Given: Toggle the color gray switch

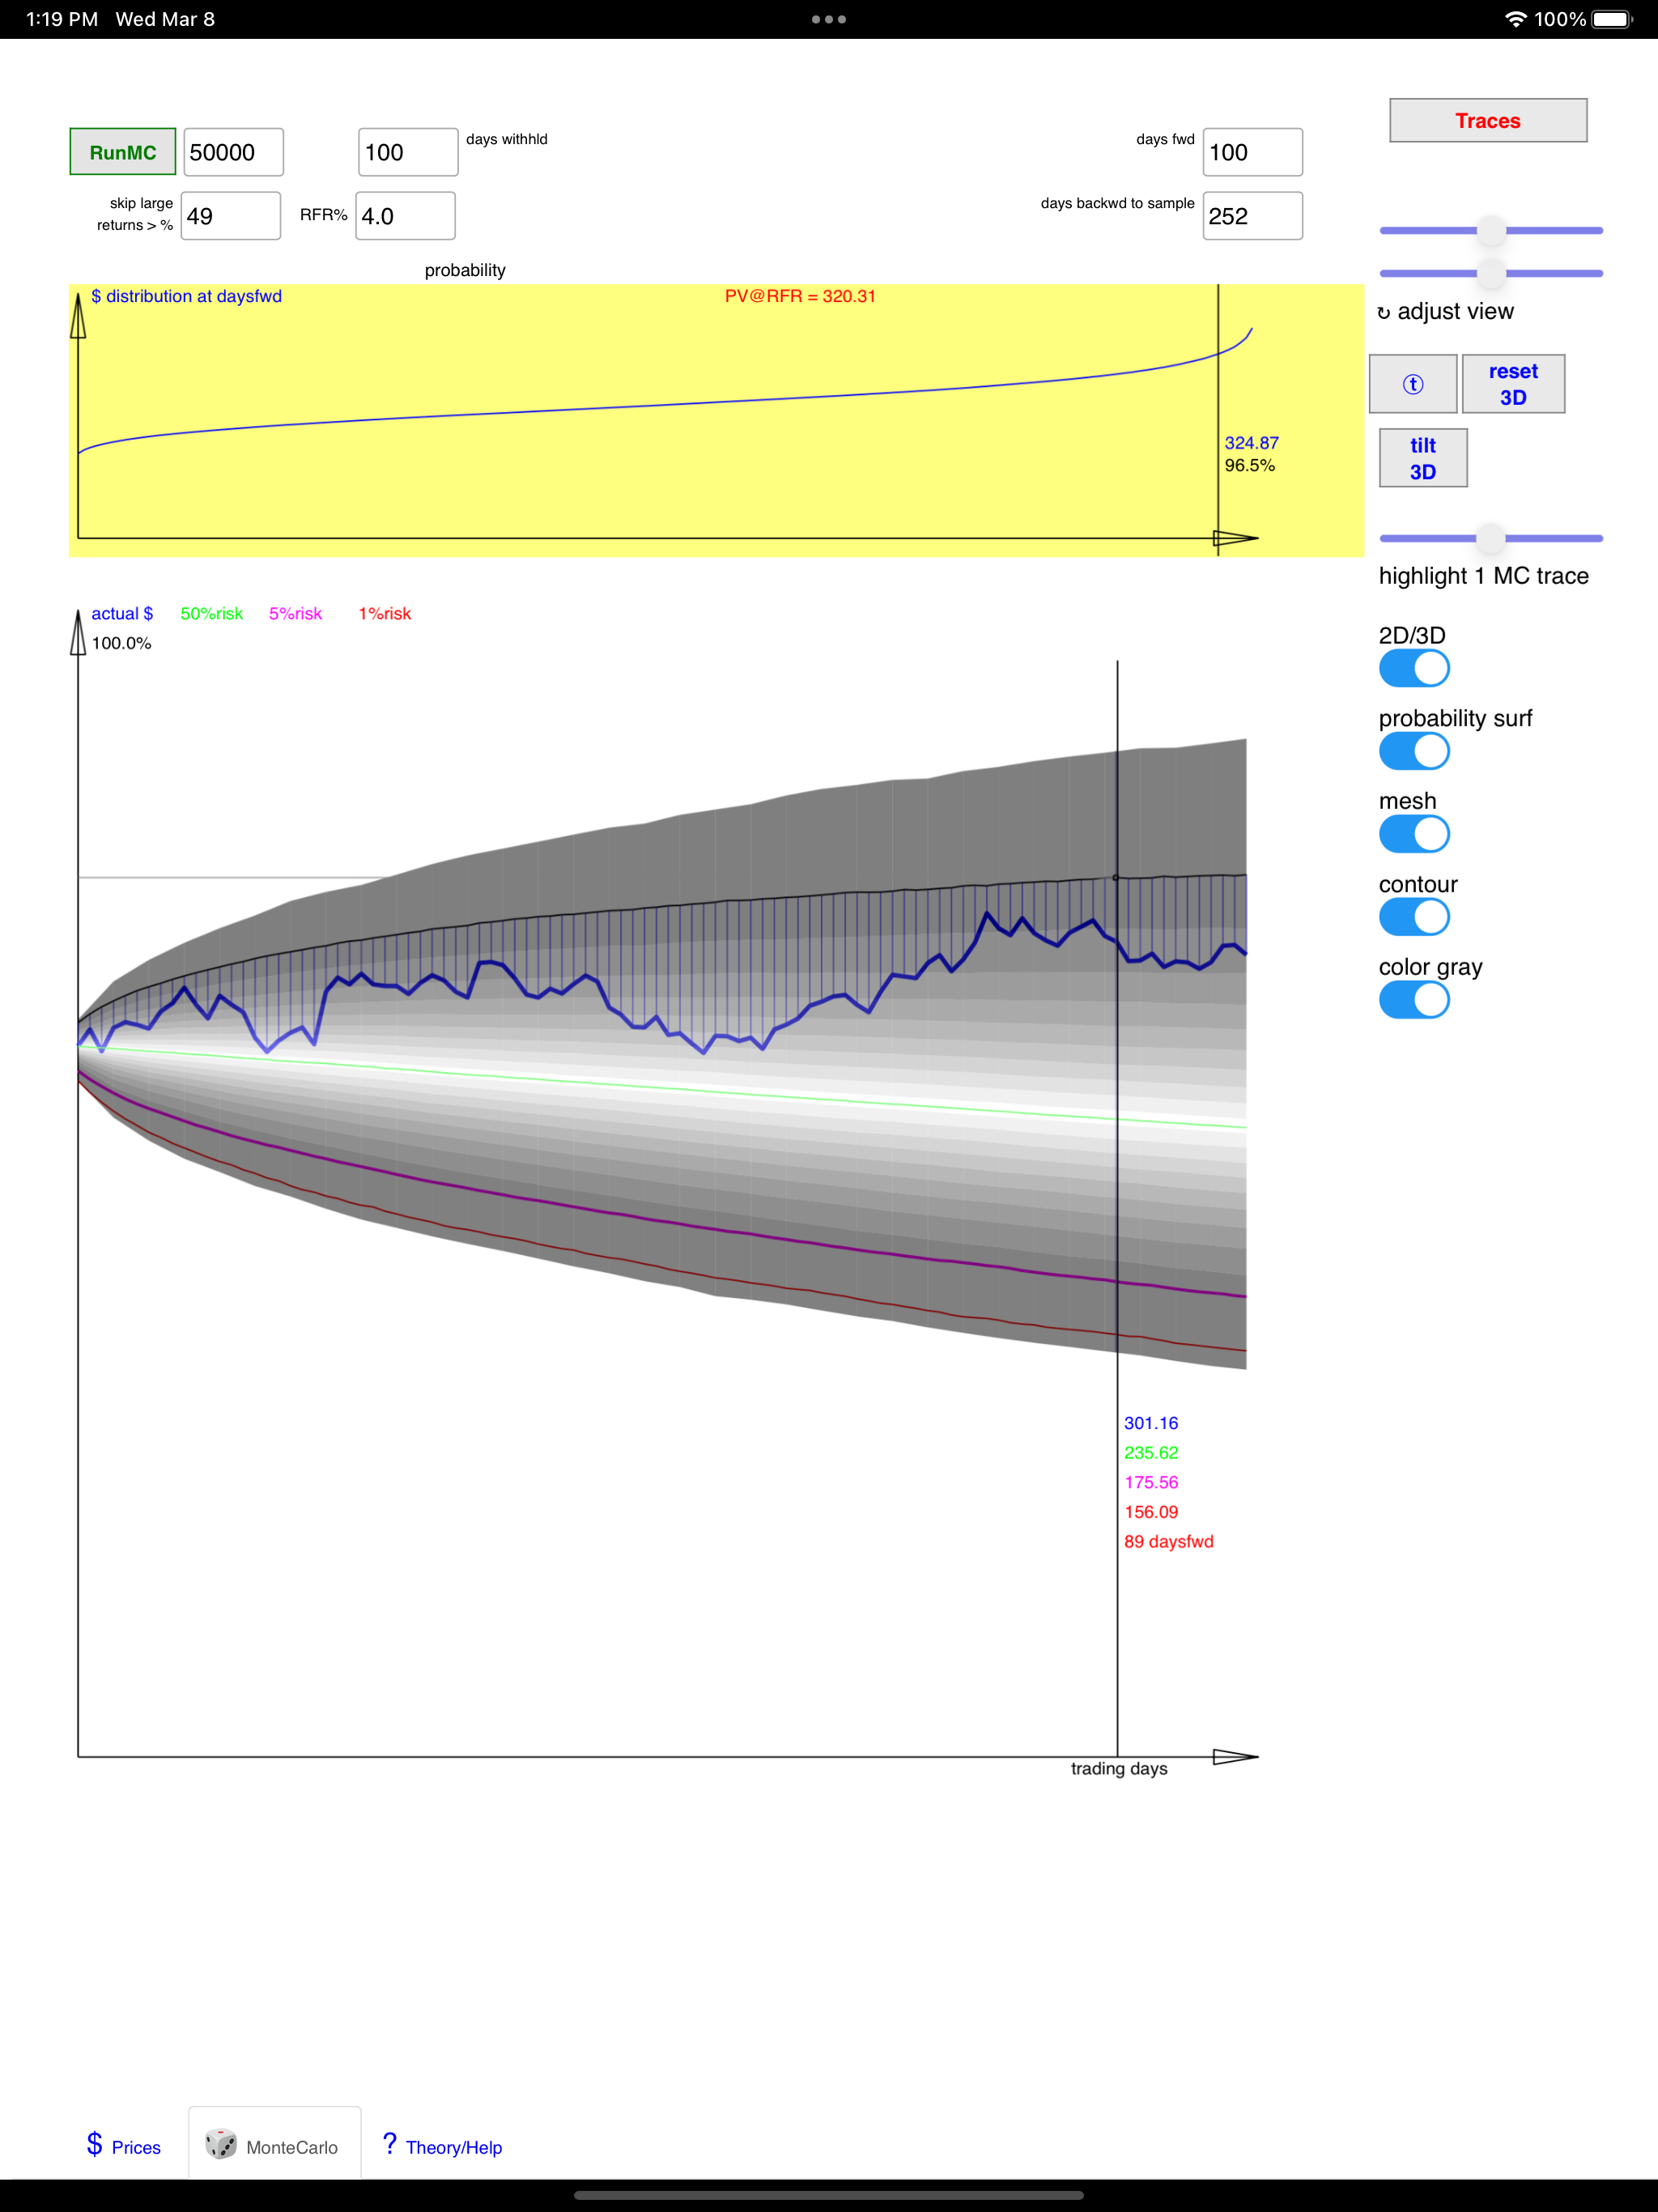Looking at the screenshot, I should click(1414, 1000).
